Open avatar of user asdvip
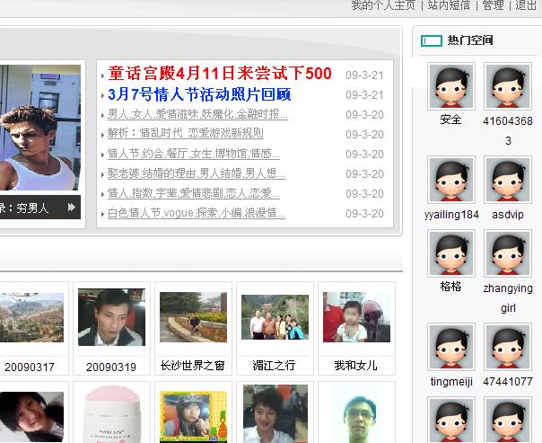This screenshot has width=542, height=443. [508, 180]
